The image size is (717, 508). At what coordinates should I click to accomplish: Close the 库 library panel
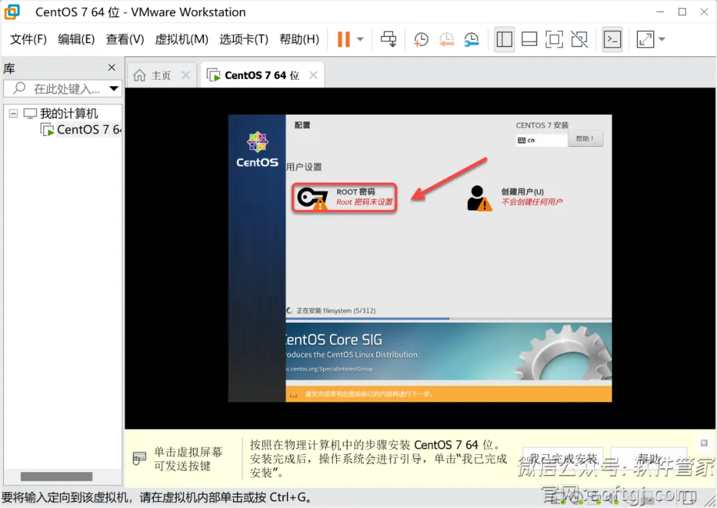click(112, 68)
